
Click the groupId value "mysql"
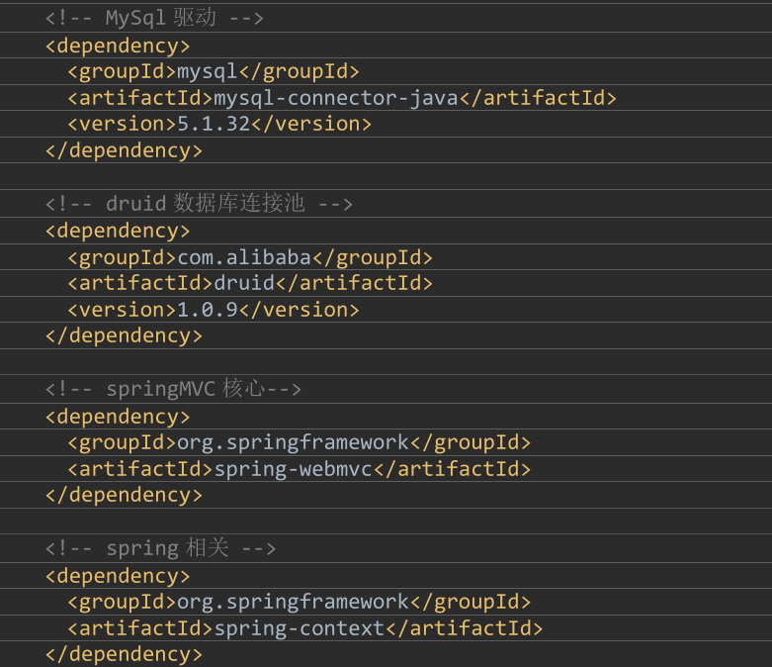point(208,72)
